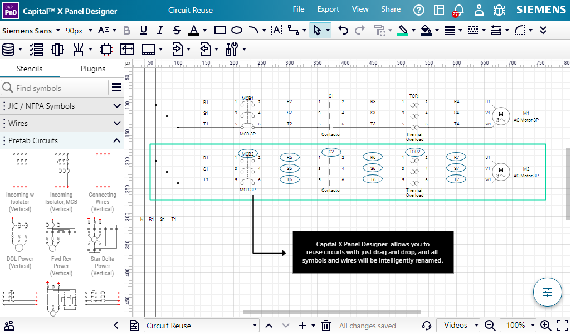Screen dimensions: 571x335
Task: Toggle bold text formatting
Action: pyautogui.click(x=126, y=31)
